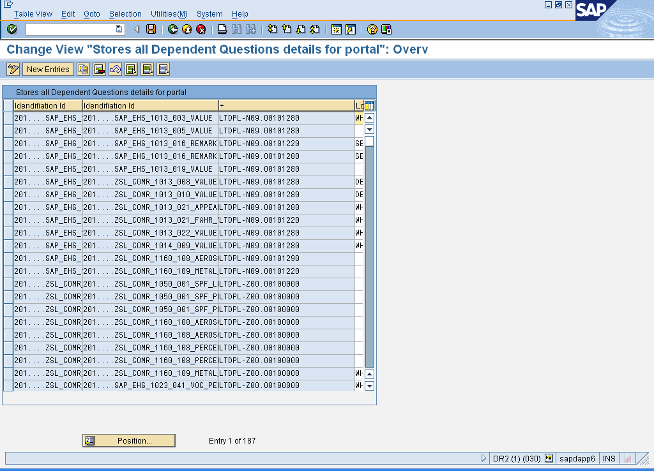Select row with SAP_EHS_1013_003_VALUE using row selector
This screenshot has width=654, height=471.
point(8,118)
